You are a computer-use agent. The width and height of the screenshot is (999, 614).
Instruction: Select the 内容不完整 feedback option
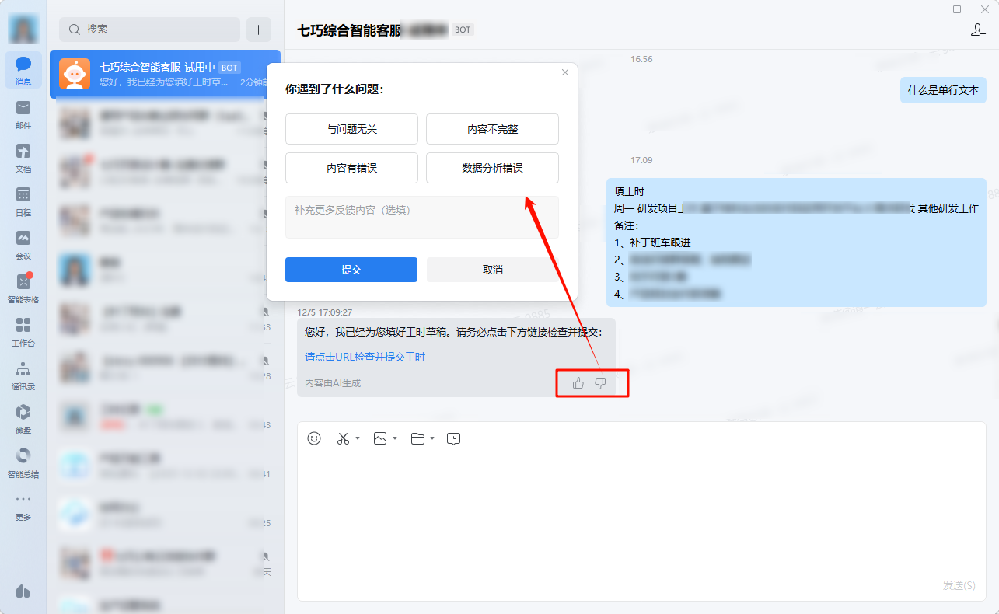492,129
